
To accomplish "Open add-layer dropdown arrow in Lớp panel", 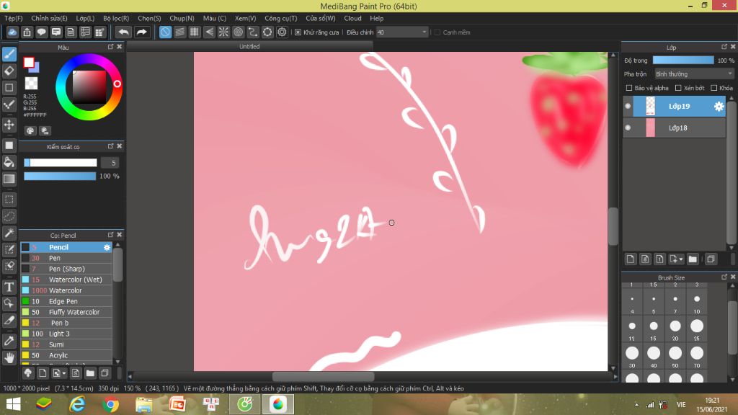I will (681, 259).
